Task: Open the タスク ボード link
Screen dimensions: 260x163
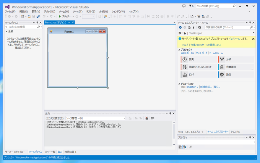Action: tap(201, 53)
